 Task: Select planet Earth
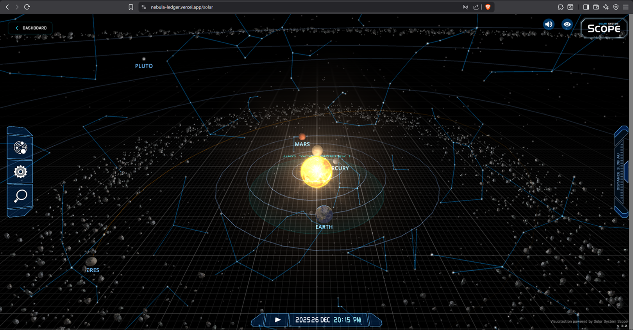(324, 214)
